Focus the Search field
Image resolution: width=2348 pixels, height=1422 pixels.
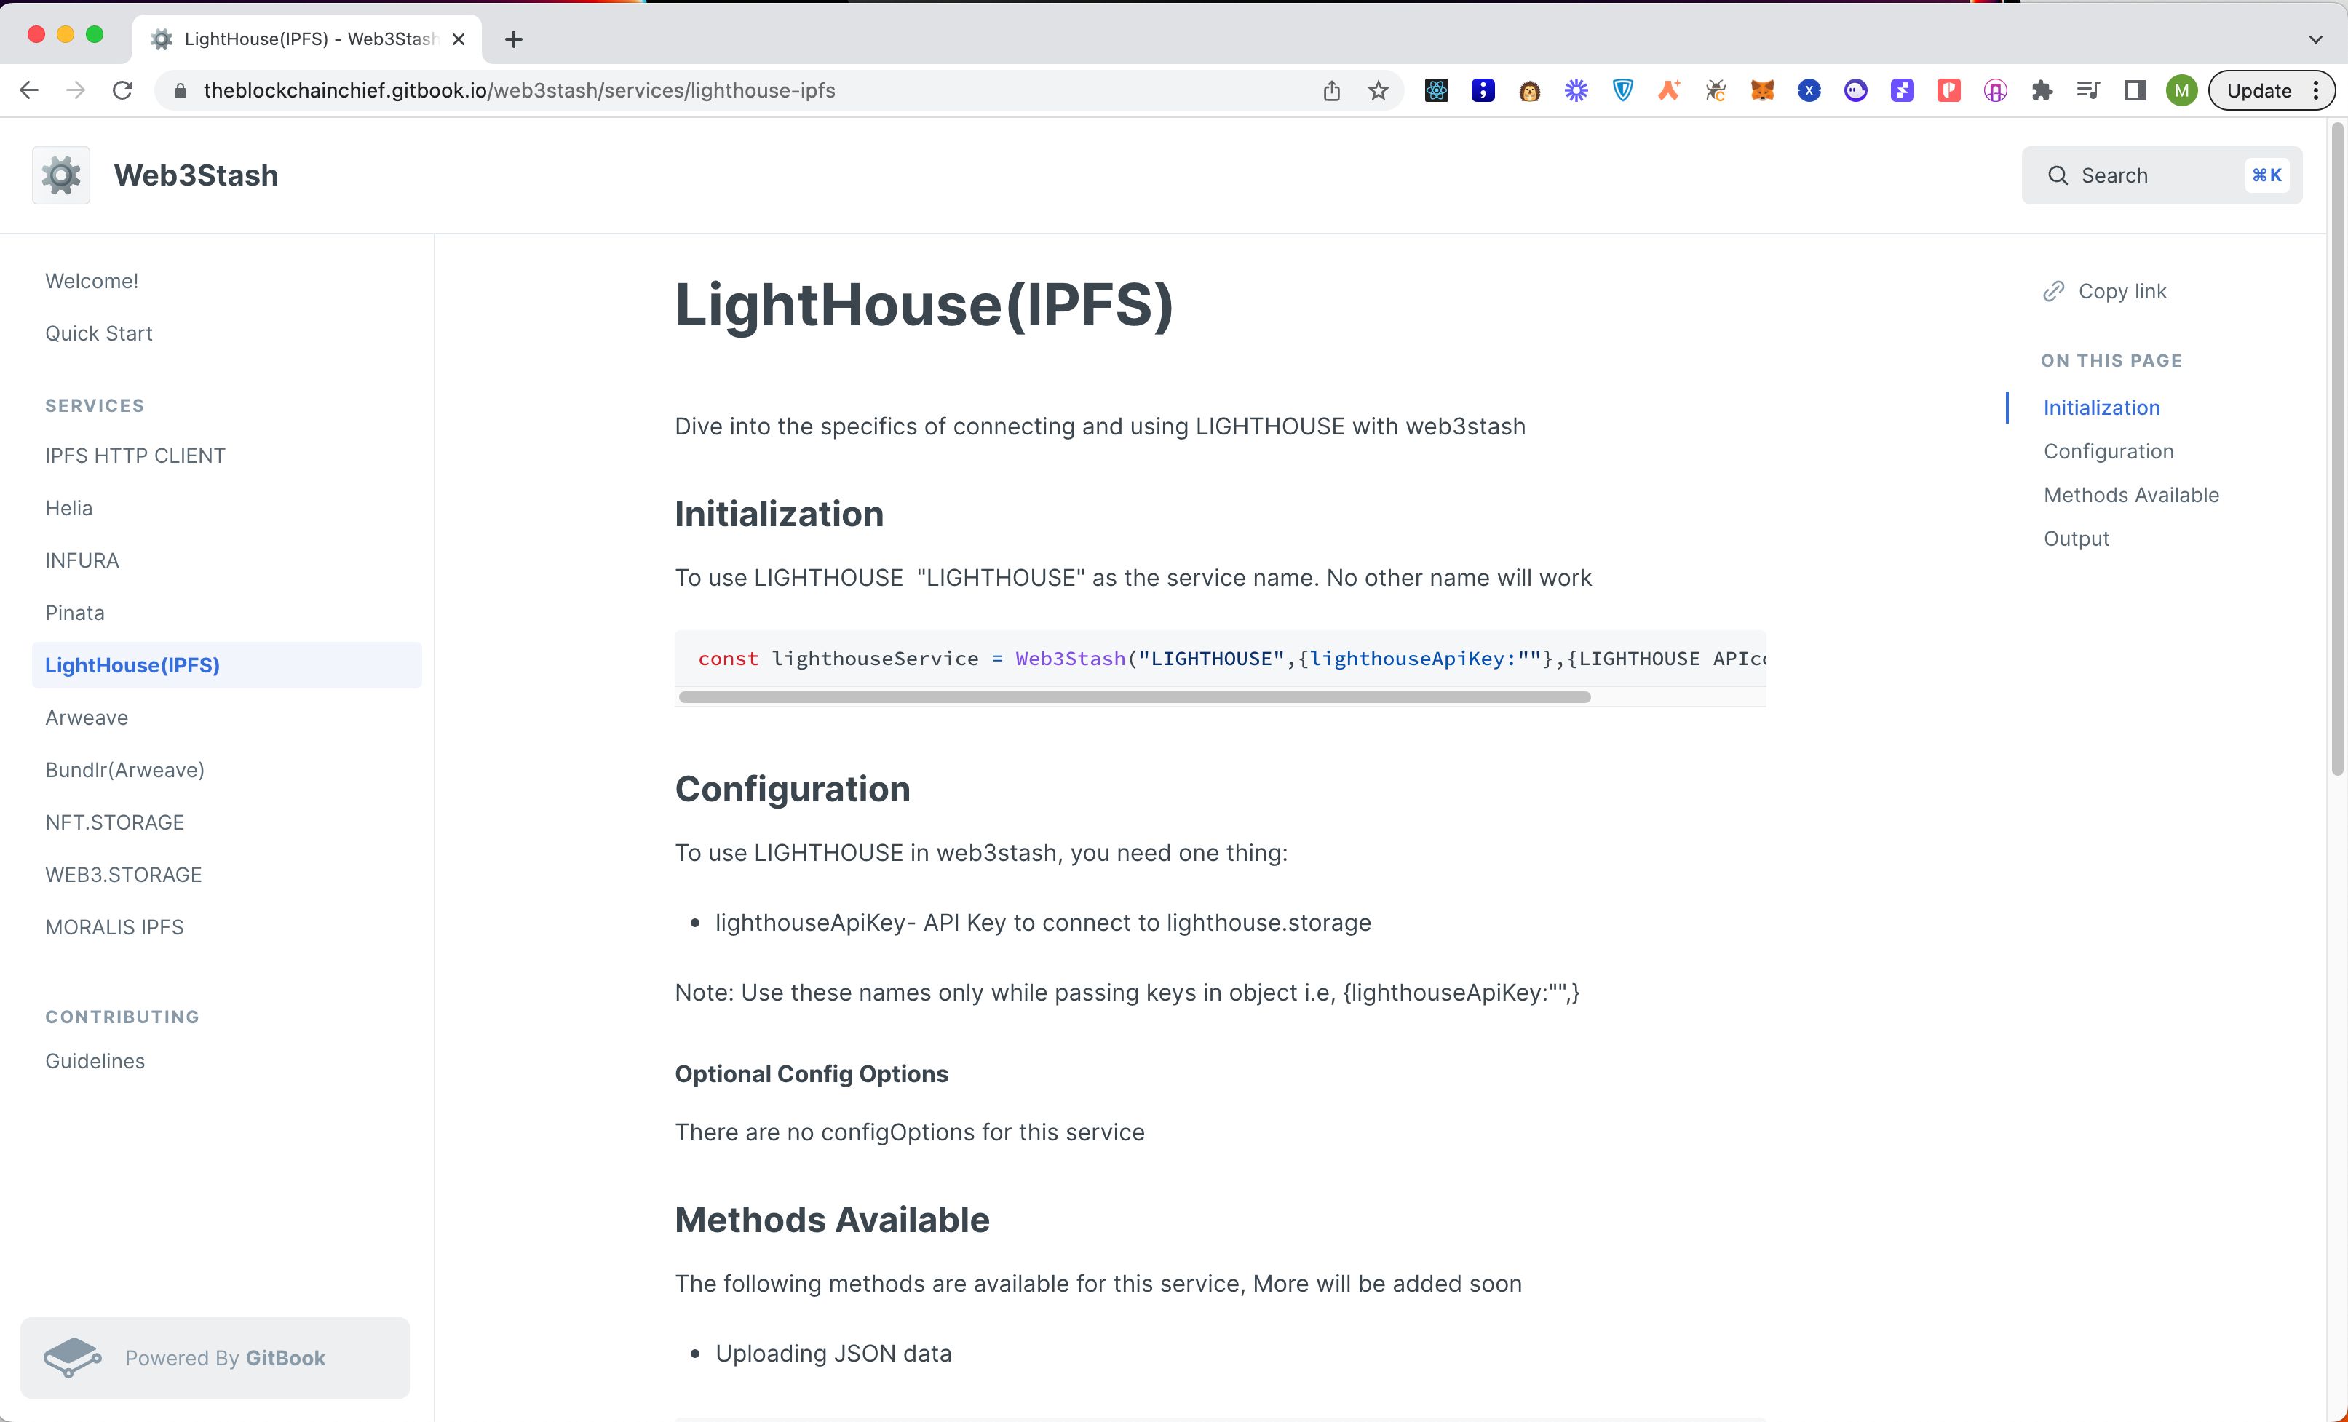pyautogui.click(x=2162, y=175)
